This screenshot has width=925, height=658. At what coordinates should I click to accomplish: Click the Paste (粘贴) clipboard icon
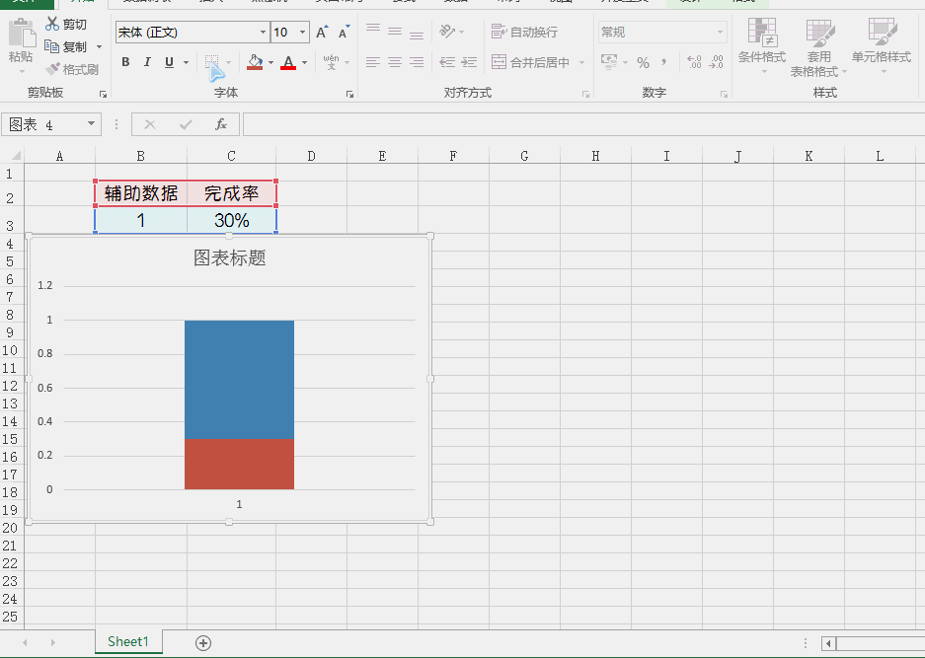coord(22,33)
